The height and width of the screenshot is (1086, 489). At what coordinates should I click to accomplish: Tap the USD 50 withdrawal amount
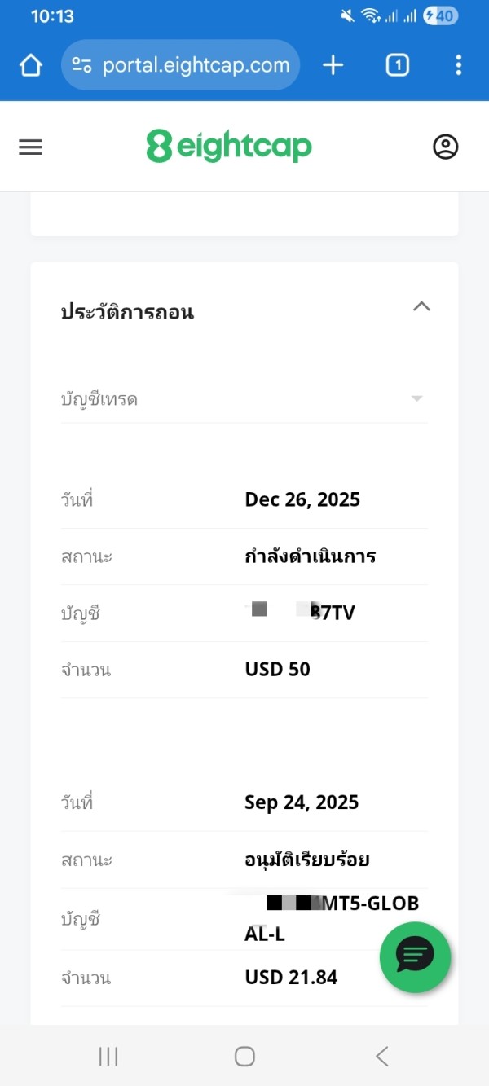(277, 670)
